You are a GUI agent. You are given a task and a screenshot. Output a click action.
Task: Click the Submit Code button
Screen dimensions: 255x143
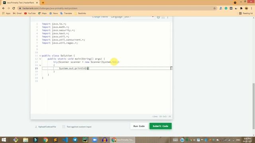(161, 126)
